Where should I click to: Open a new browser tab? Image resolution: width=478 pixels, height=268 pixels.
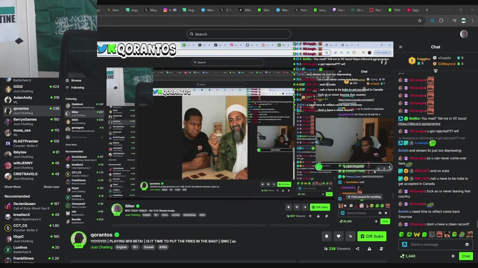(x=427, y=10)
